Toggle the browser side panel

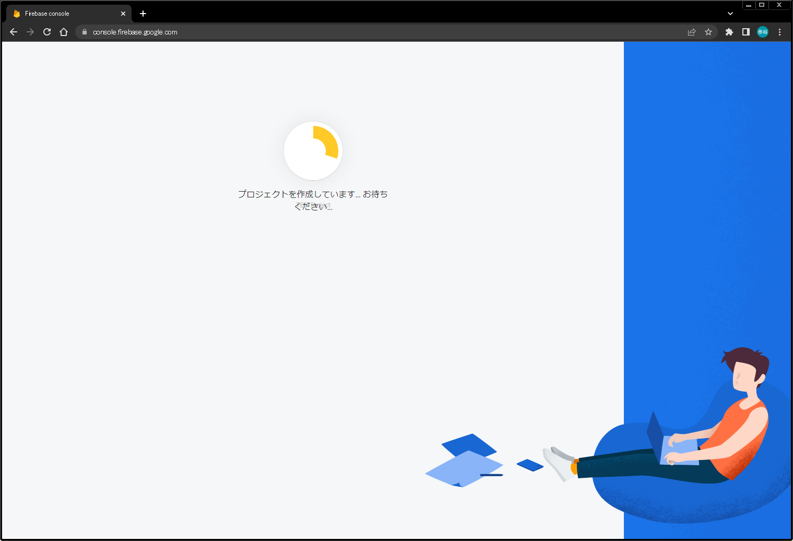pos(746,32)
